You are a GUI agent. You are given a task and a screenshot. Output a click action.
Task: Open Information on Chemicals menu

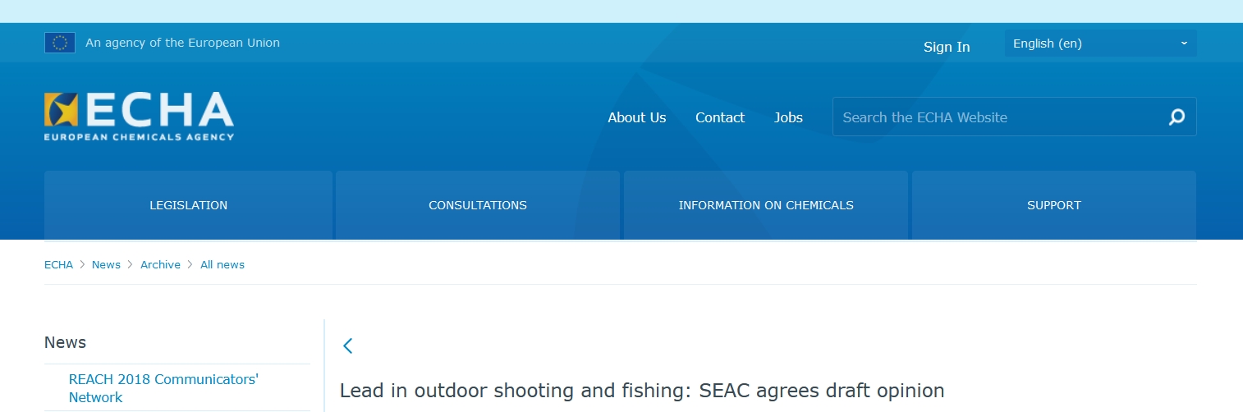click(x=766, y=205)
